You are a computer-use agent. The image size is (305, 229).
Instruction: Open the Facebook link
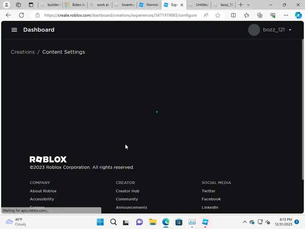coord(211,199)
